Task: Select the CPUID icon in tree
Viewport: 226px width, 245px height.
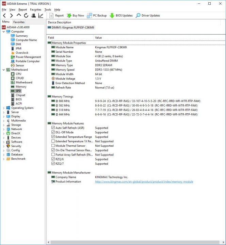Action: click(13, 78)
